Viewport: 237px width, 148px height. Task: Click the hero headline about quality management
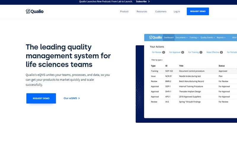pos(68,56)
